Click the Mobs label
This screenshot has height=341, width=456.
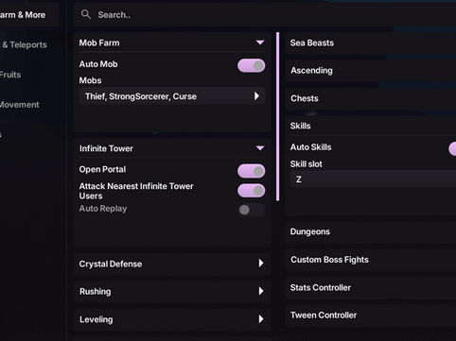[x=90, y=80]
